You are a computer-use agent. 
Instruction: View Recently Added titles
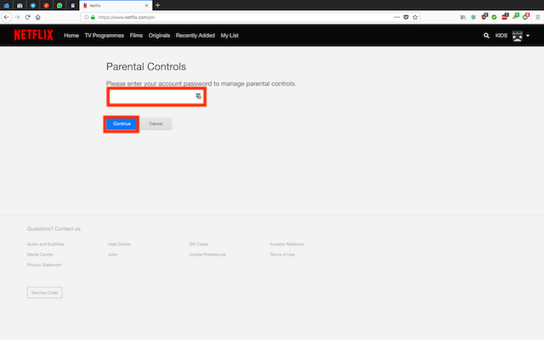[195, 36]
